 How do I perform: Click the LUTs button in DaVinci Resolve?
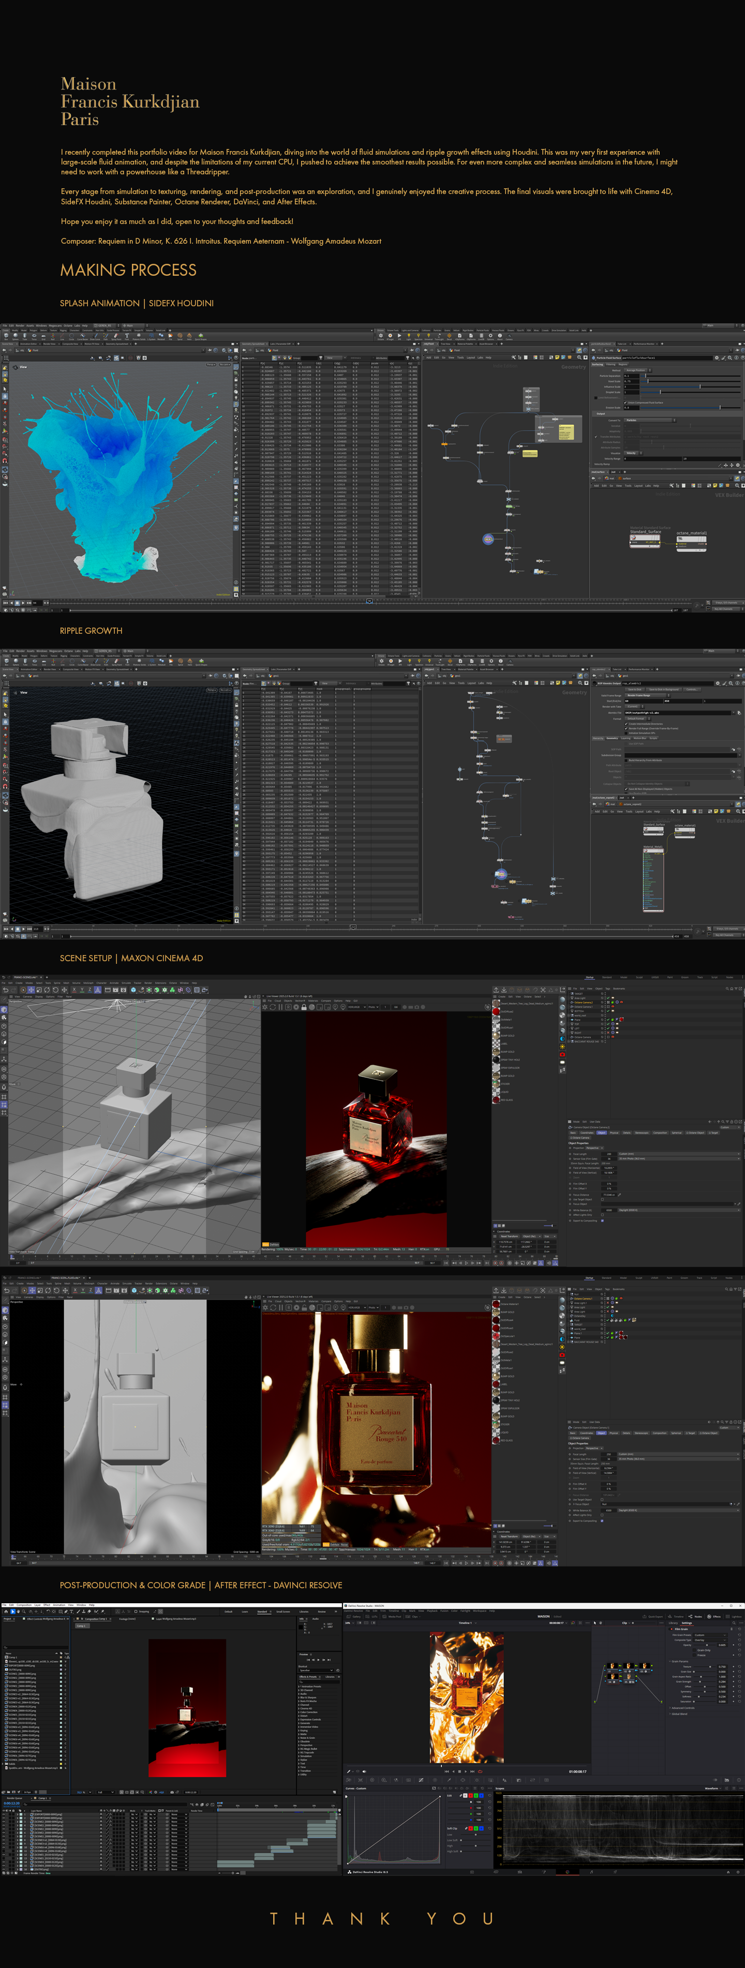pos(372,1617)
